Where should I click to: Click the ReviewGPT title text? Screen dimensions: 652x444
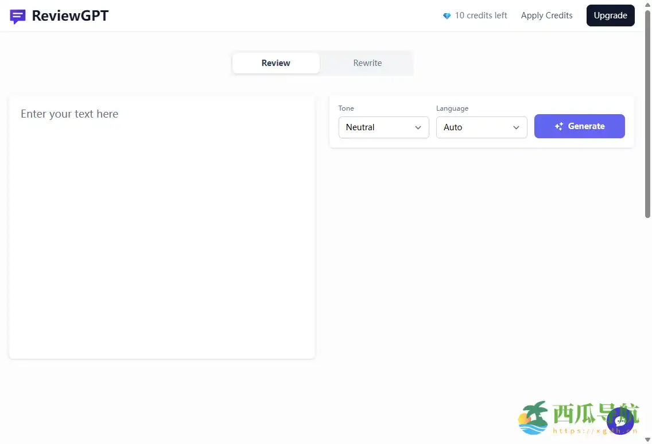click(70, 16)
